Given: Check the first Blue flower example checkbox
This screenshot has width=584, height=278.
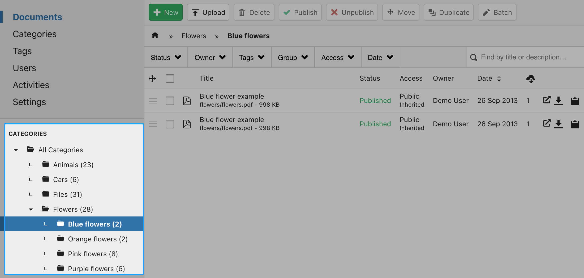Looking at the screenshot, I should point(170,101).
